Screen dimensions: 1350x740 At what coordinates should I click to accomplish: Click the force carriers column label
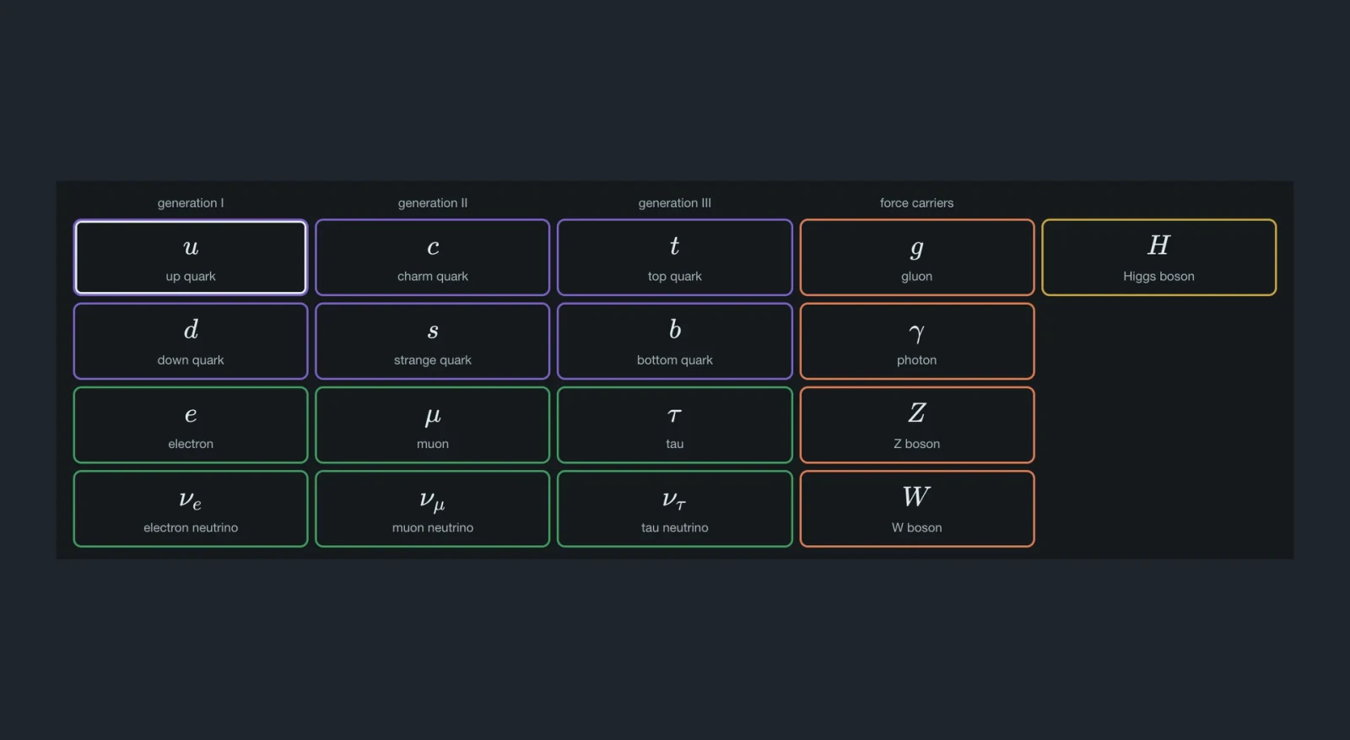pos(917,203)
